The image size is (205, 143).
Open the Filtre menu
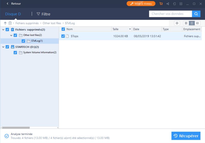[x=43, y=14]
